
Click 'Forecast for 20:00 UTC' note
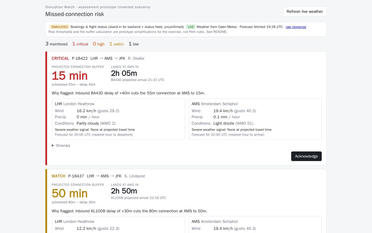pos(94,135)
